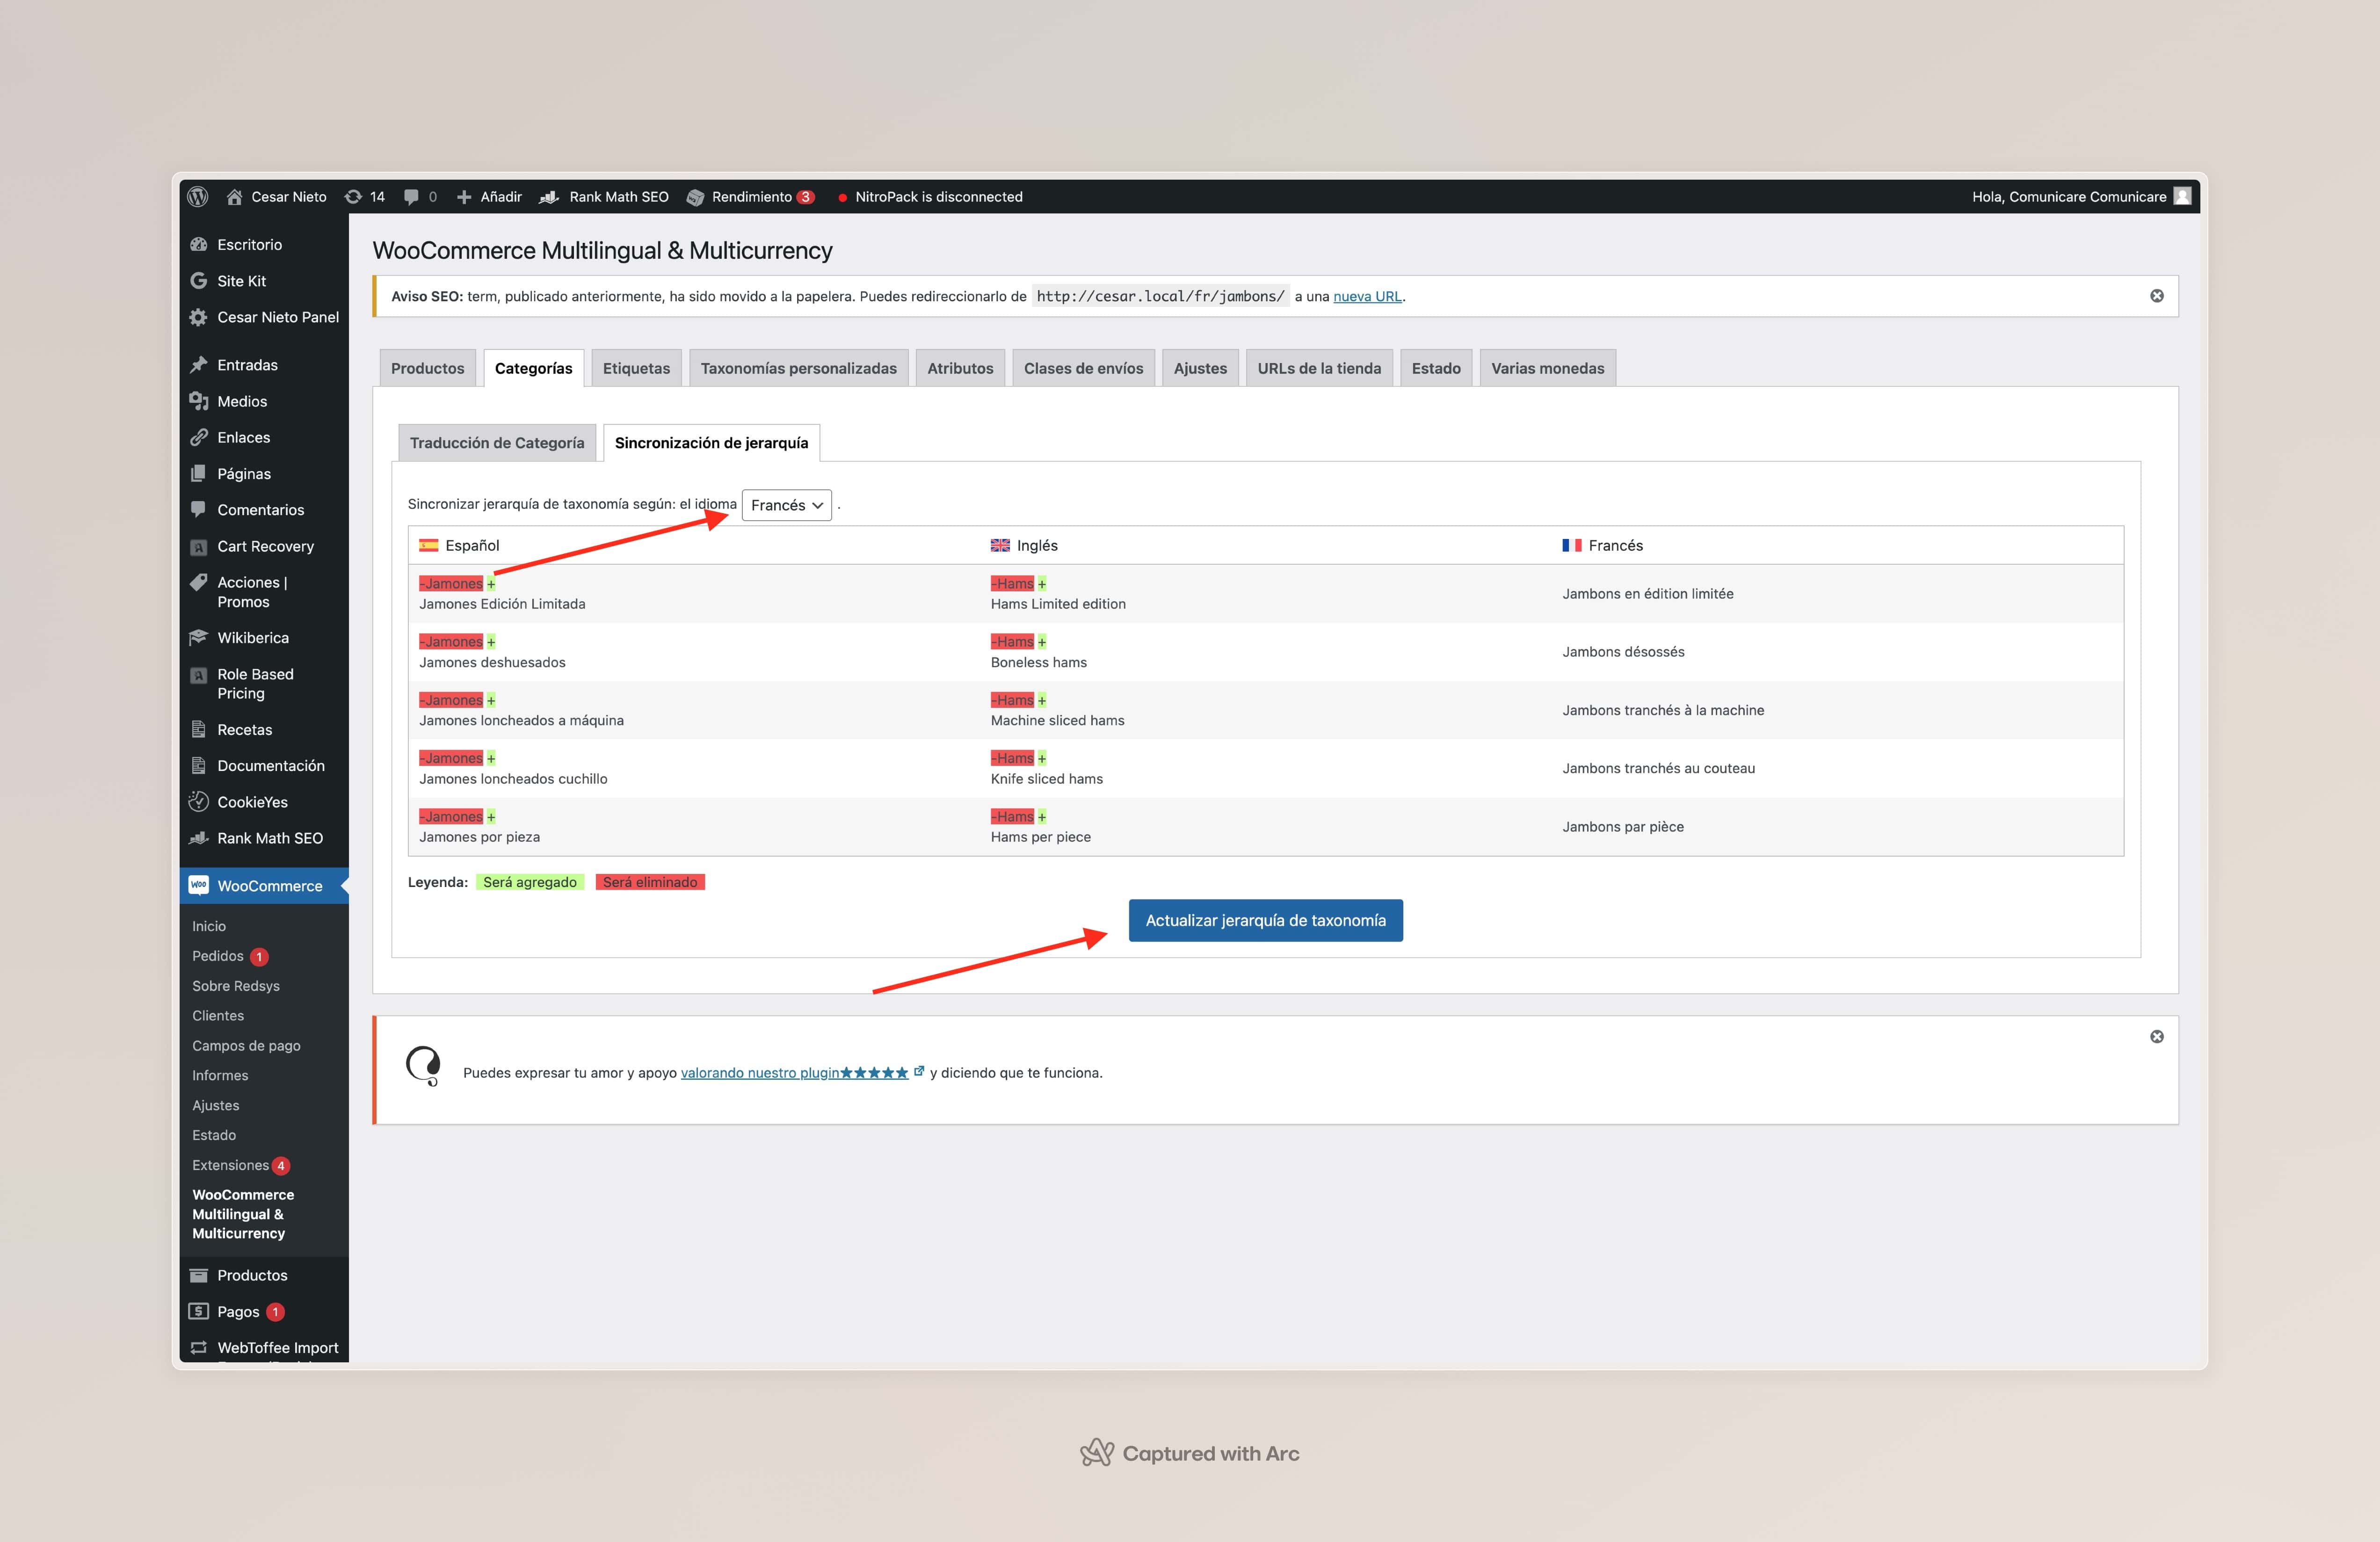
Task: Open the Estado tab in plugin
Action: click(x=1436, y=368)
